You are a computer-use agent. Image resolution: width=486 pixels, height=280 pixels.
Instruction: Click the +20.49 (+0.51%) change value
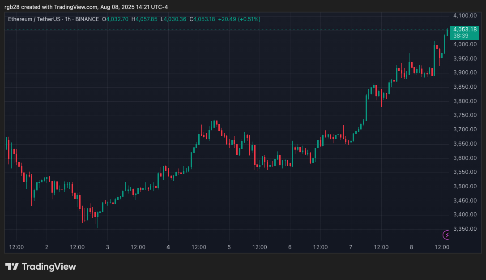point(239,19)
